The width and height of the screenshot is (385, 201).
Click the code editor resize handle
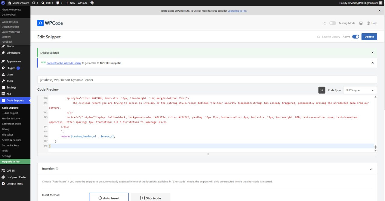208,154
